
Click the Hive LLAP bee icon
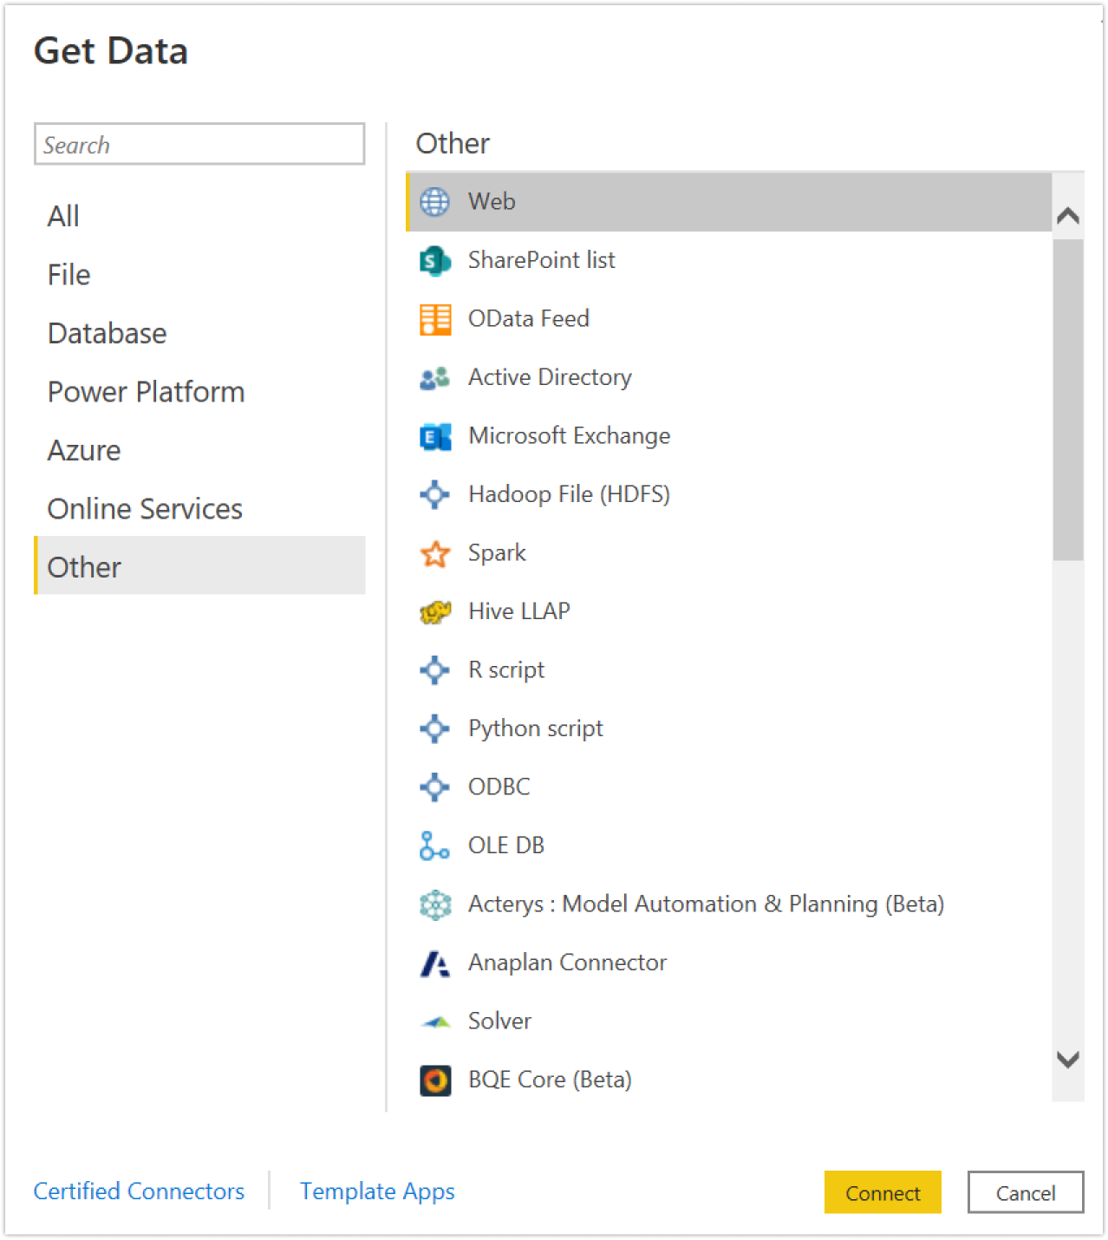pos(434,611)
